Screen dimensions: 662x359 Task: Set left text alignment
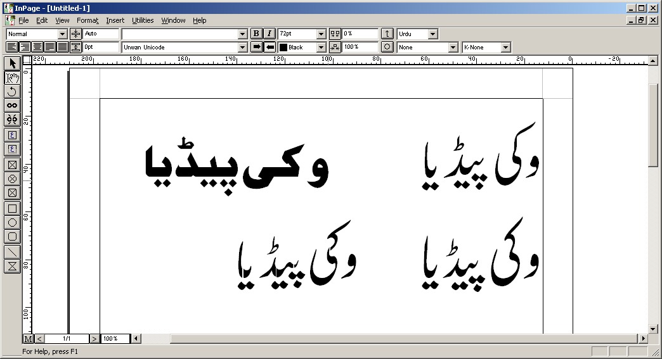(12, 47)
